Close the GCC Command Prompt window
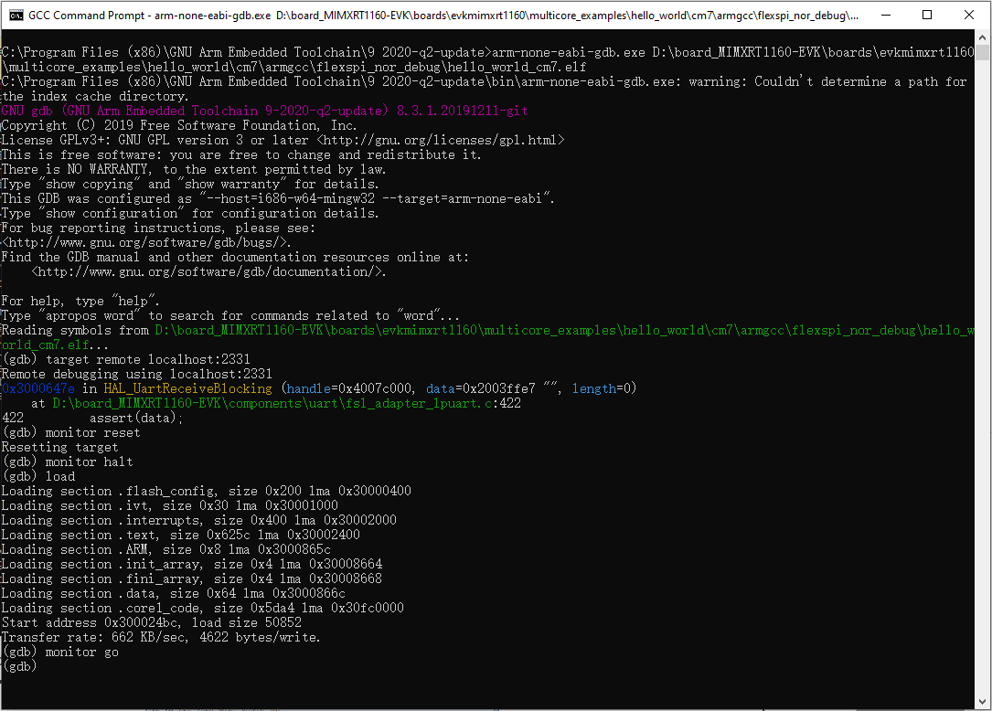 pyautogui.click(x=969, y=16)
